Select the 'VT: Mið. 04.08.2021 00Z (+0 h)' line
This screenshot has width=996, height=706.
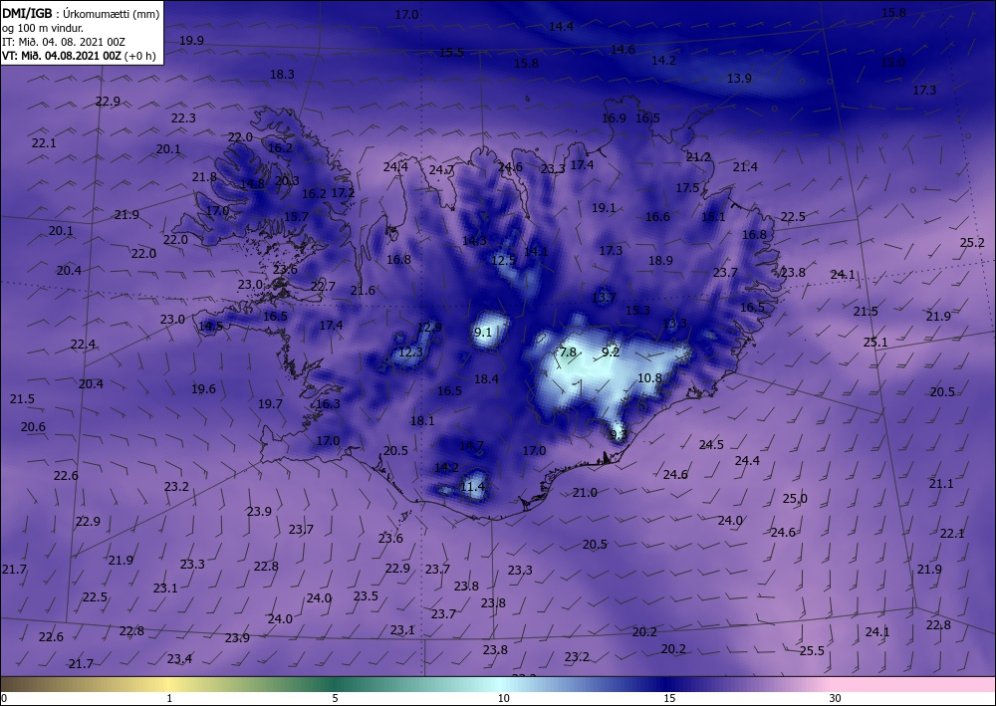tap(79, 55)
